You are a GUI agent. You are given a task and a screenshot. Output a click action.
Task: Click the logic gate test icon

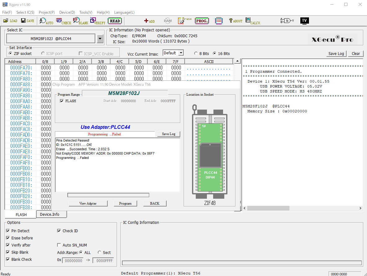coord(287,21)
